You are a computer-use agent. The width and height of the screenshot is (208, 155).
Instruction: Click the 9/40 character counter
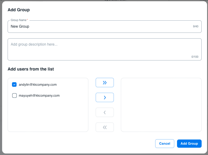196,26
